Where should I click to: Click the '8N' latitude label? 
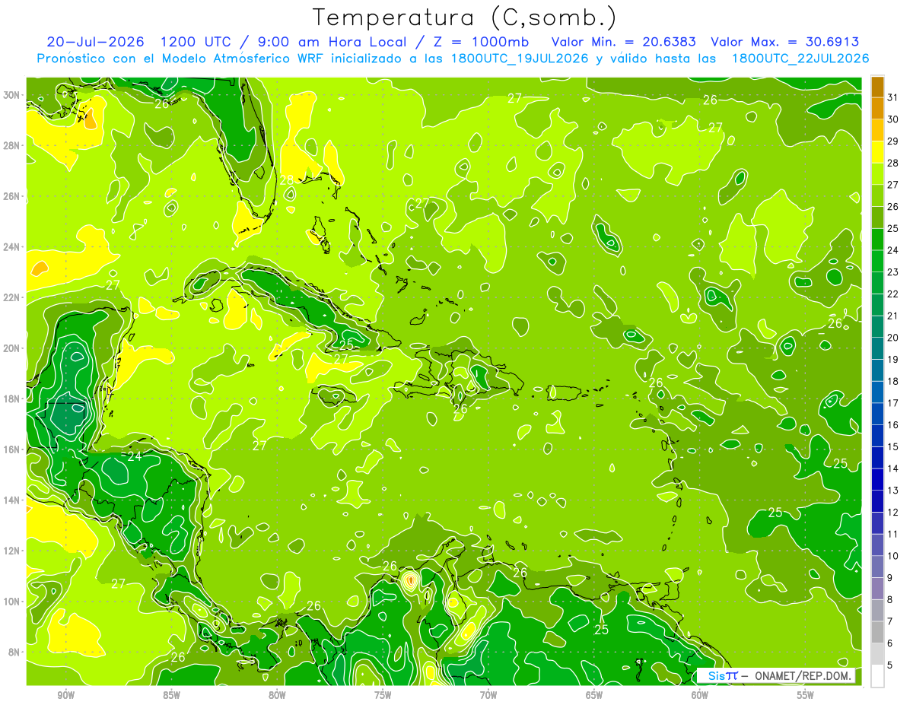point(15,652)
